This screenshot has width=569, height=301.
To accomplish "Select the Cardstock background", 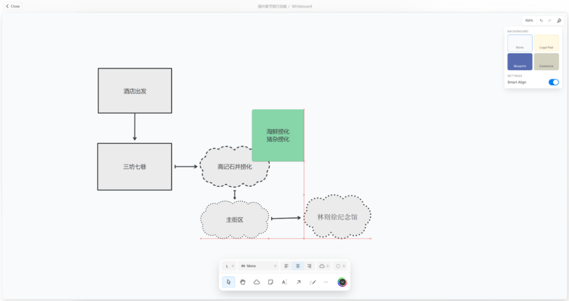I will click(546, 61).
